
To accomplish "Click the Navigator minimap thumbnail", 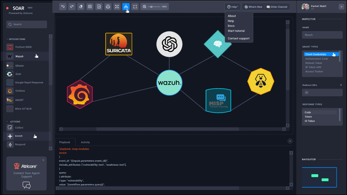I will pyautogui.click(x=320, y=177).
